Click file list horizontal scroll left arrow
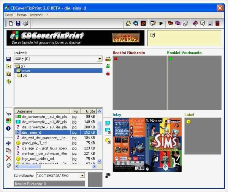The image size is (228, 192). (x=17, y=166)
